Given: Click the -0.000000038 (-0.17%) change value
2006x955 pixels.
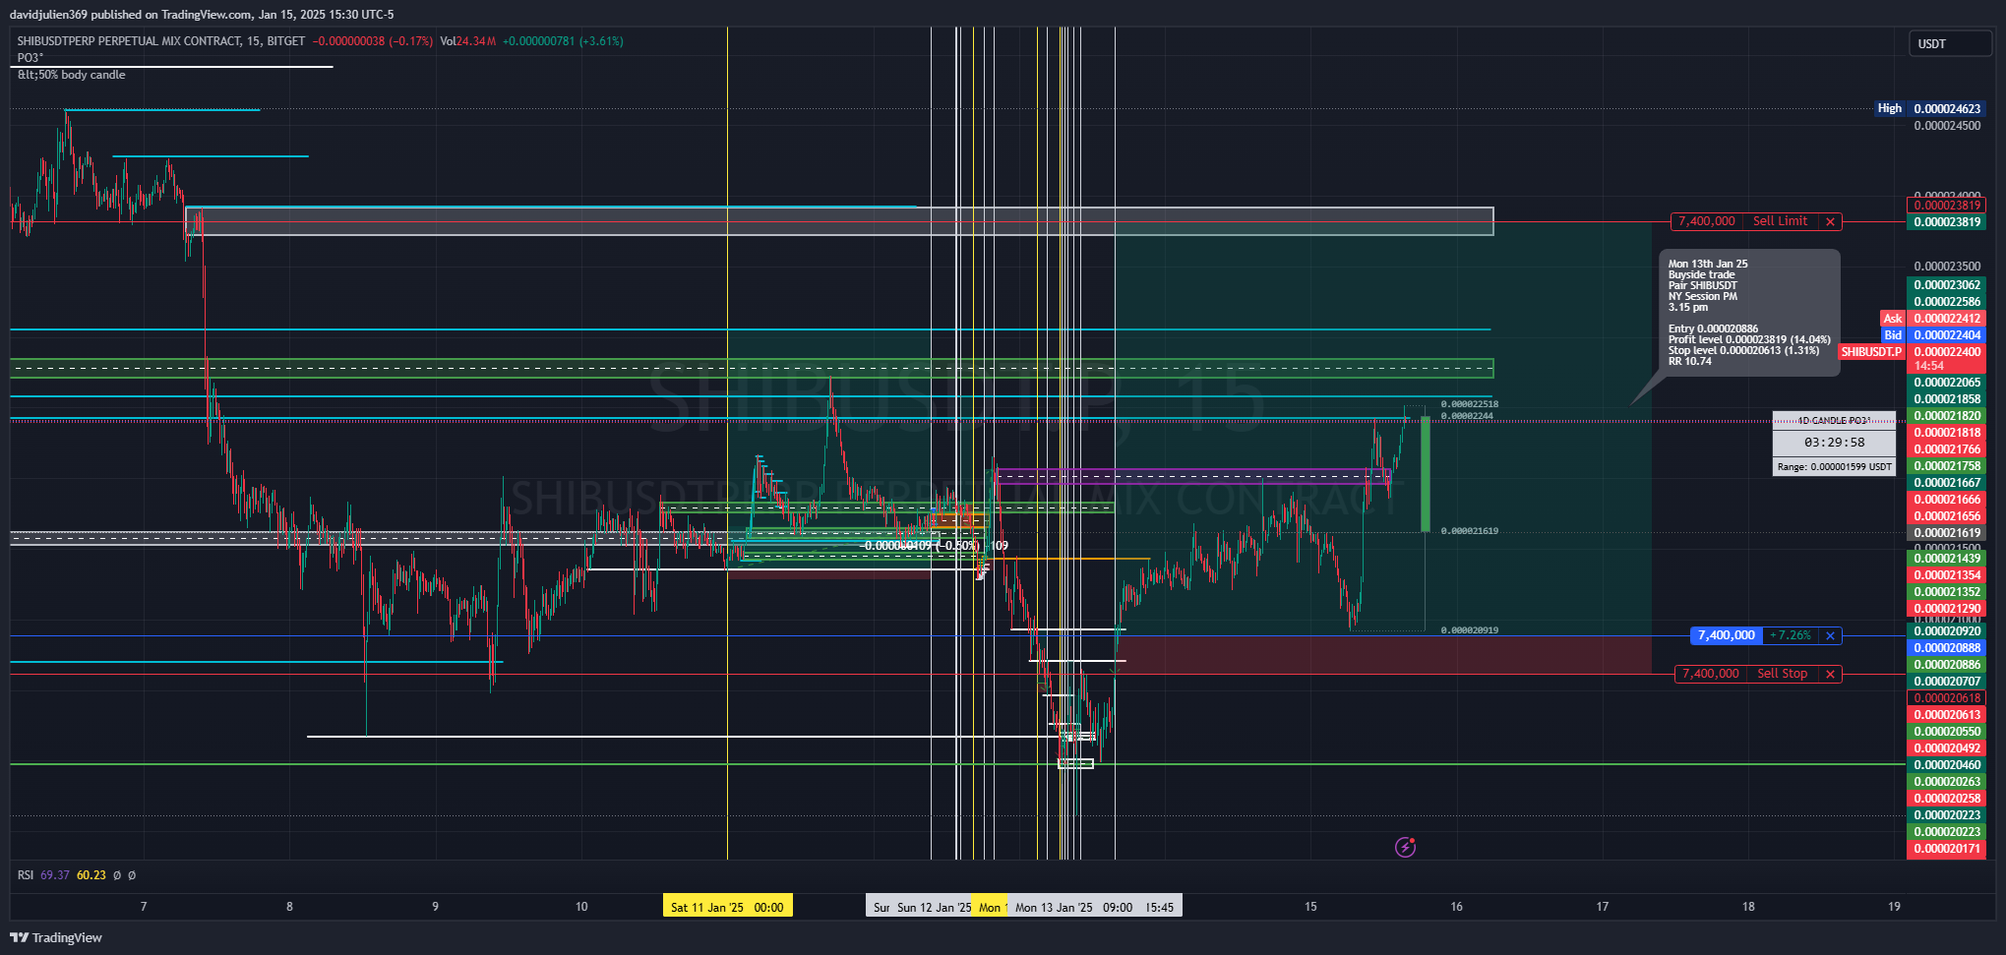Looking at the screenshot, I should coord(372,41).
